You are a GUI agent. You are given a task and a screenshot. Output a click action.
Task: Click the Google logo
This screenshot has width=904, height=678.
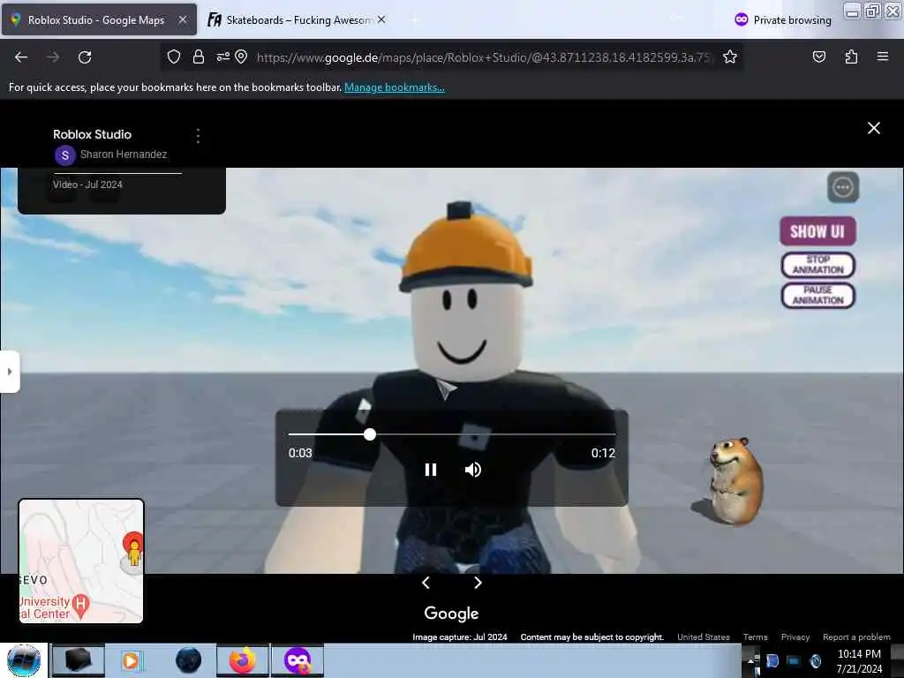click(451, 614)
